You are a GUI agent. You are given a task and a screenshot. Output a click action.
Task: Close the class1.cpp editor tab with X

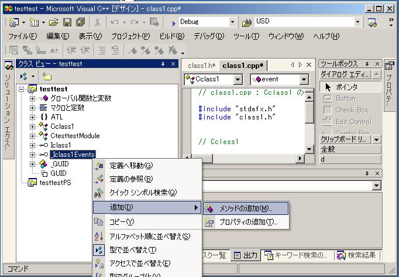(309, 65)
